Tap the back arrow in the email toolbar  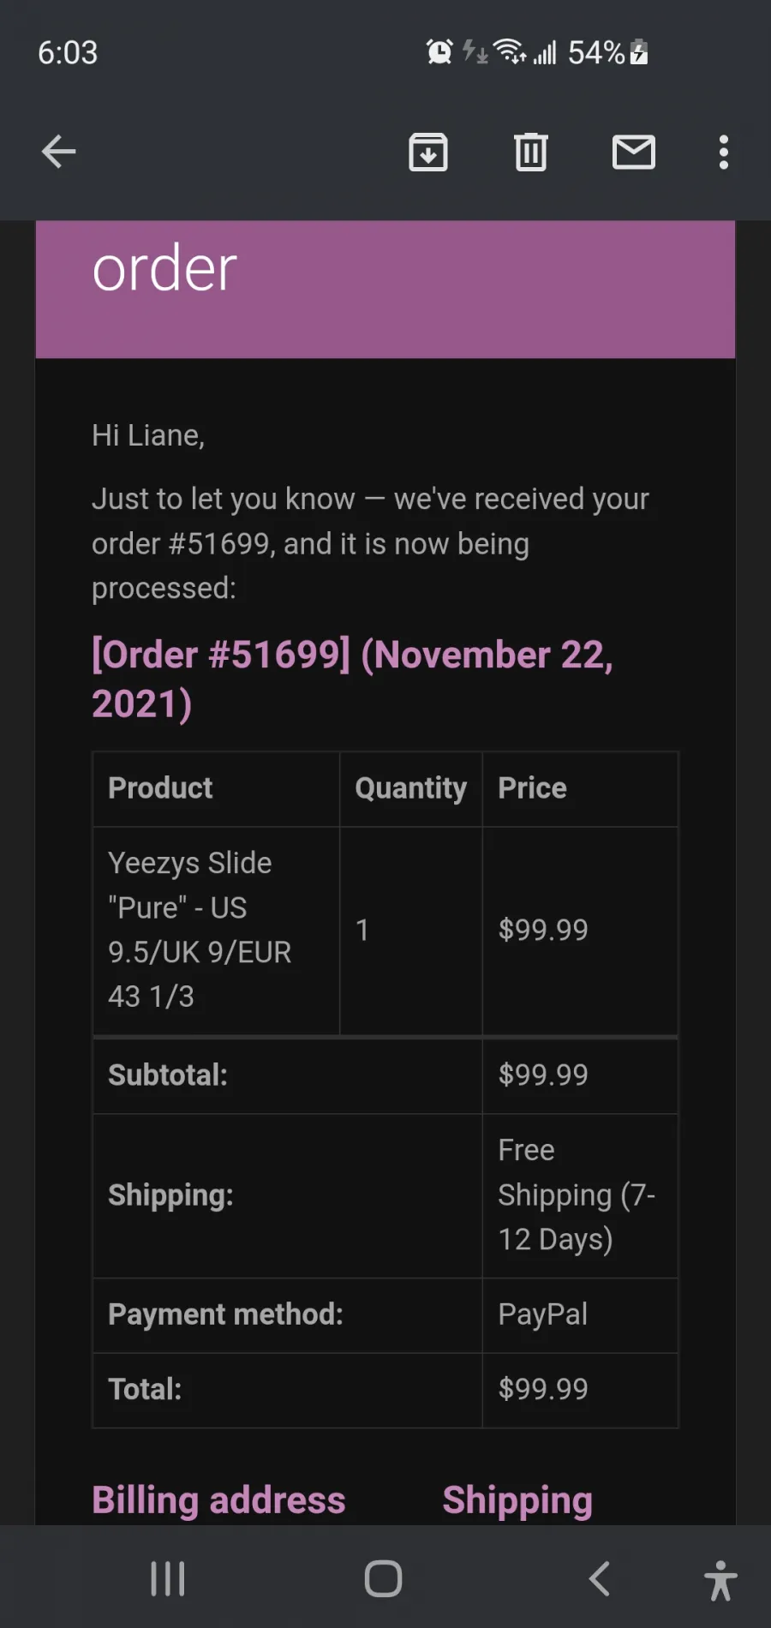[x=58, y=153]
